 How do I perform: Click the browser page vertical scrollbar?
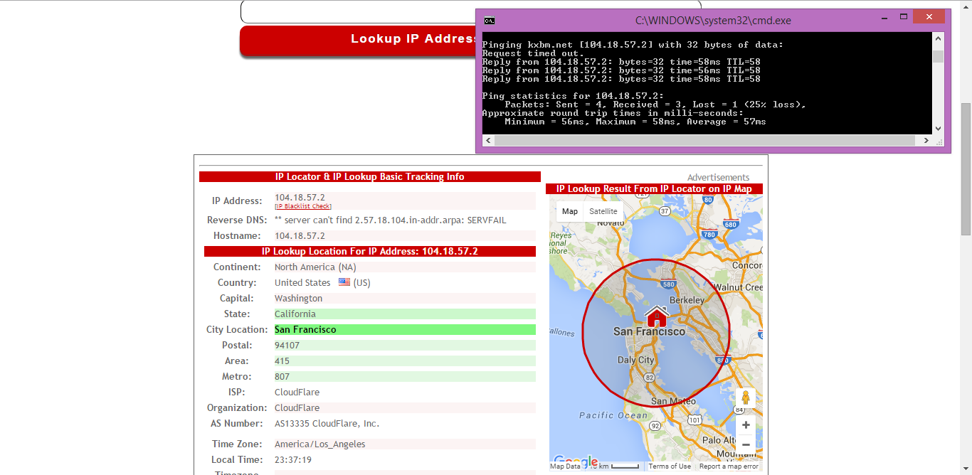pyautogui.click(x=966, y=169)
